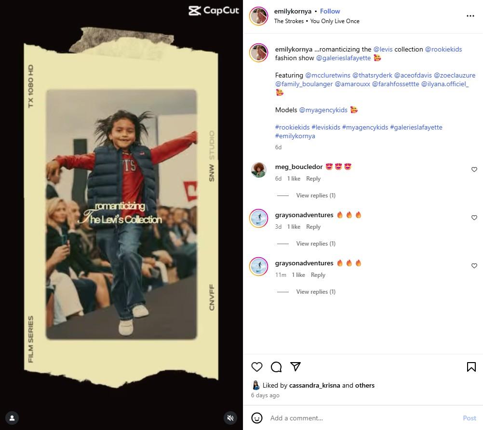Like graysonadventures' 11m-old comment
This screenshot has width=483, height=430.
coord(474,266)
